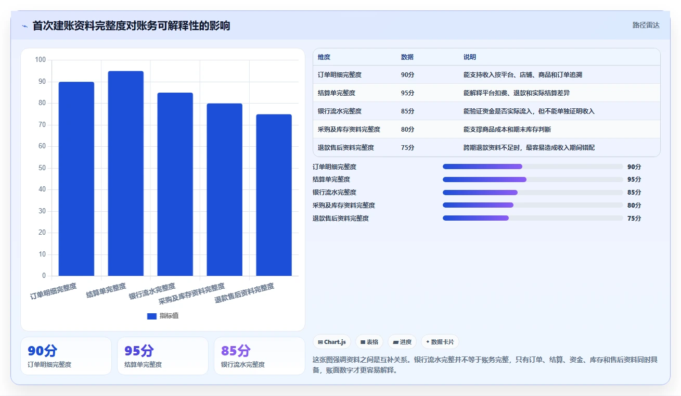The width and height of the screenshot is (681, 396).
Task: Click the 结算单完整度 progress bar at 95分
Action: (533, 180)
